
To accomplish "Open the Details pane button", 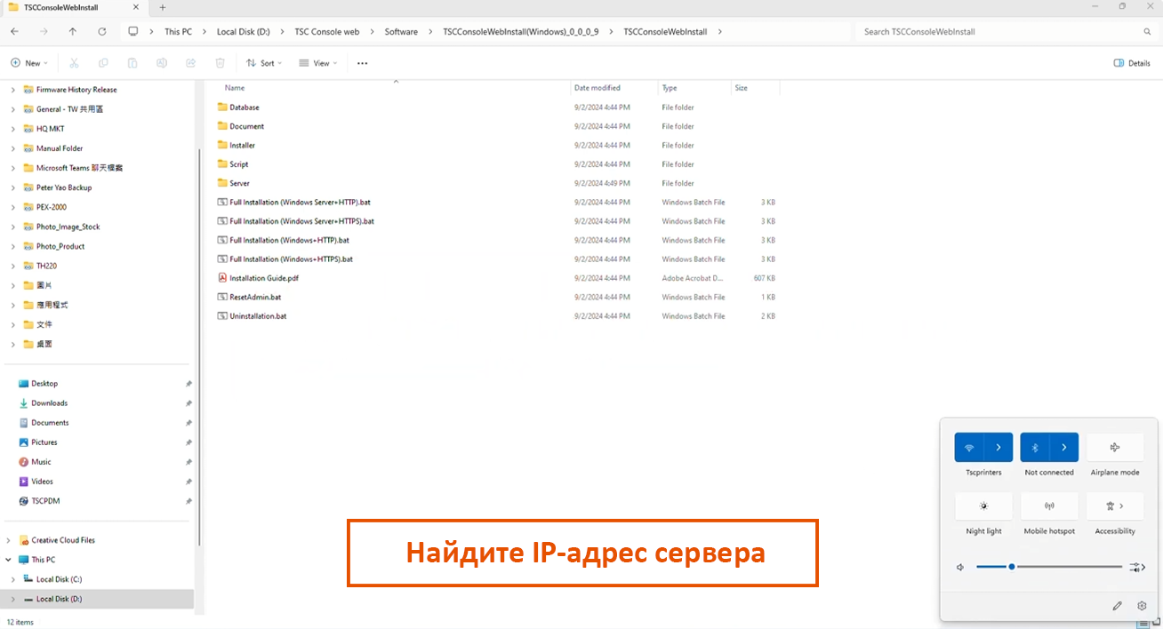I will tap(1132, 63).
